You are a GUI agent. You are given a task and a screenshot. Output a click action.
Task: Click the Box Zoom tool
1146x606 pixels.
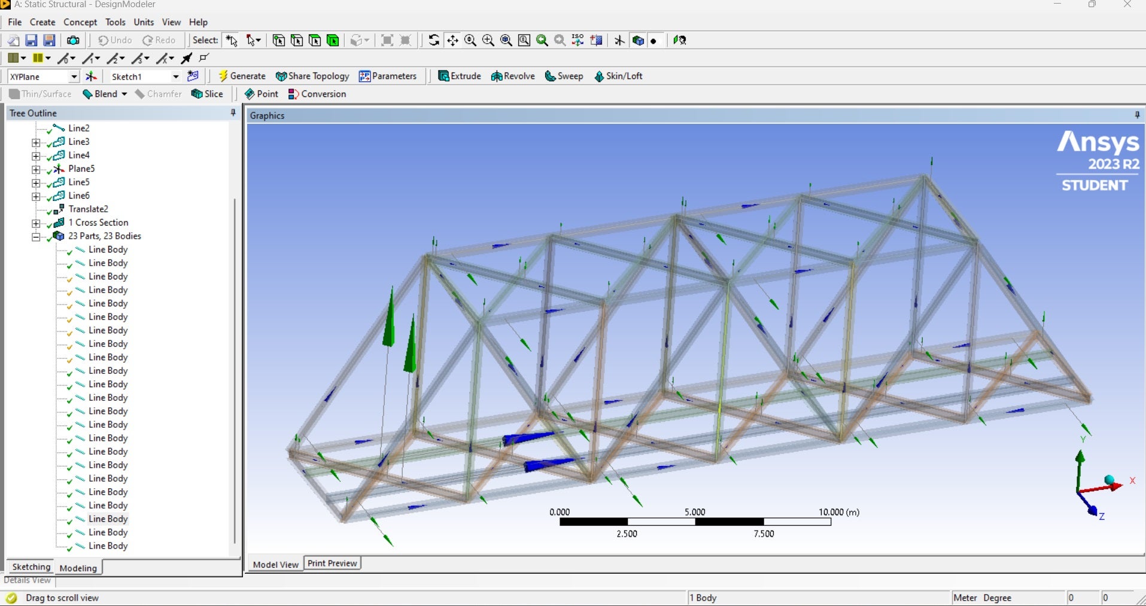(488, 40)
